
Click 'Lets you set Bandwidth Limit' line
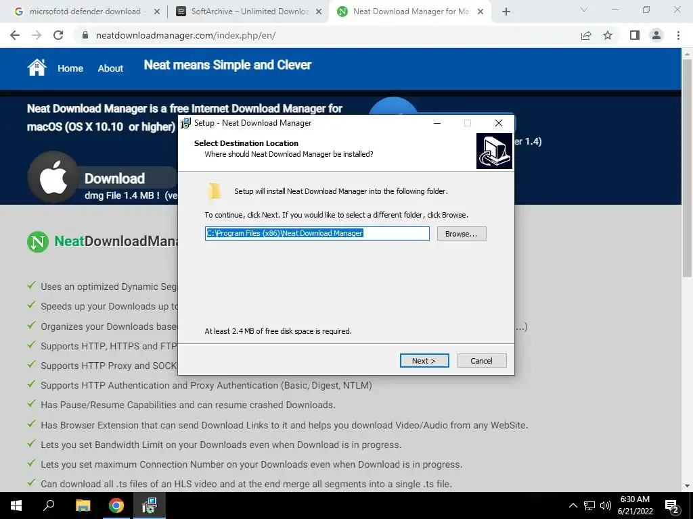[221, 445]
